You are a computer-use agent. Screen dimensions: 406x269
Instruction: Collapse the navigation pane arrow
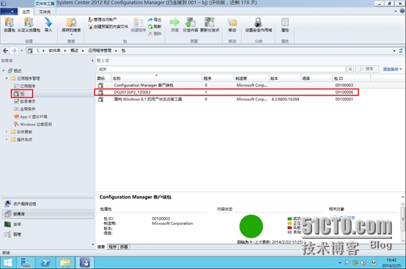tap(92, 61)
